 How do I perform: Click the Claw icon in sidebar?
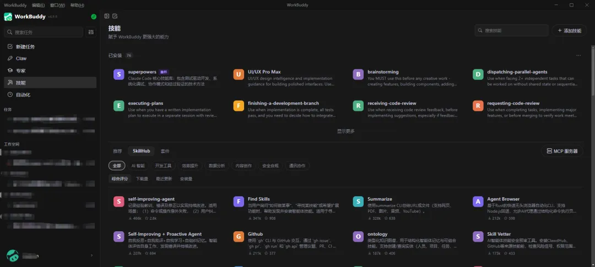(10, 58)
